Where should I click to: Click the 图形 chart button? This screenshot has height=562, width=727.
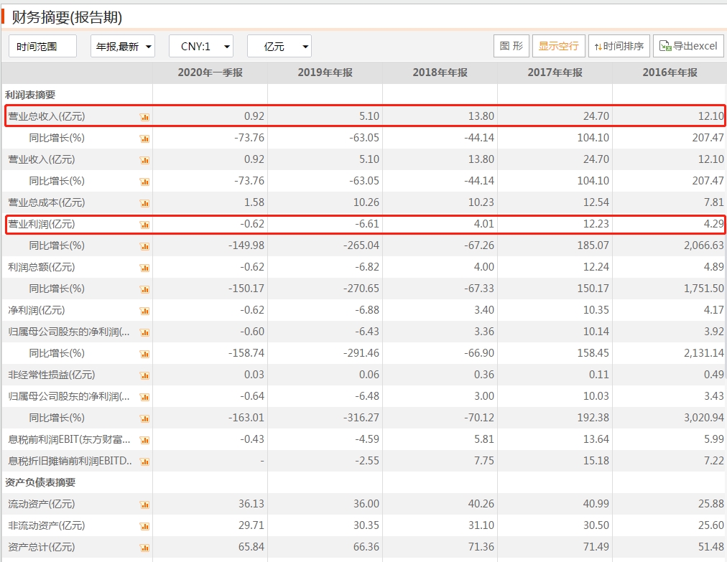(x=511, y=46)
